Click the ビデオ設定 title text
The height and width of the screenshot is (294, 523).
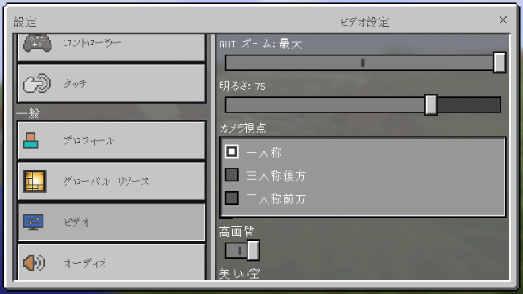tap(365, 22)
